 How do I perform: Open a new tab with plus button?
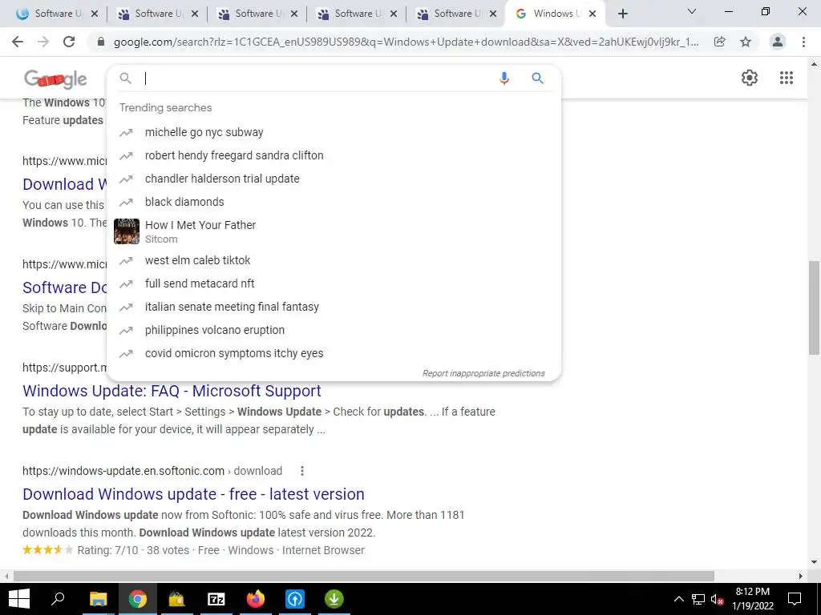pos(622,14)
